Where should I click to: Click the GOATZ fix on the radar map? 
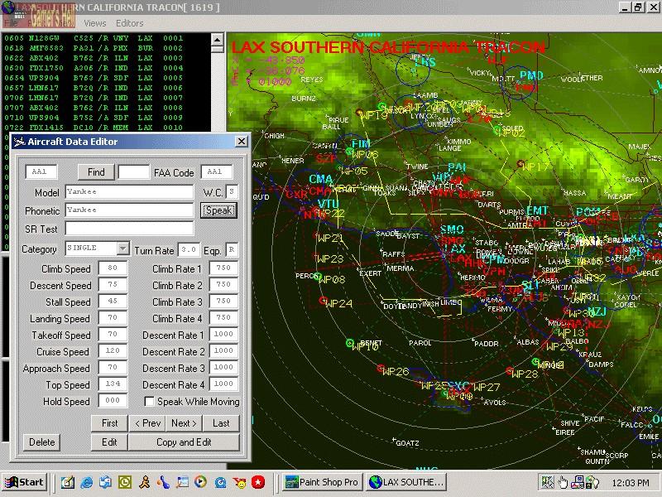pyautogui.click(x=405, y=443)
